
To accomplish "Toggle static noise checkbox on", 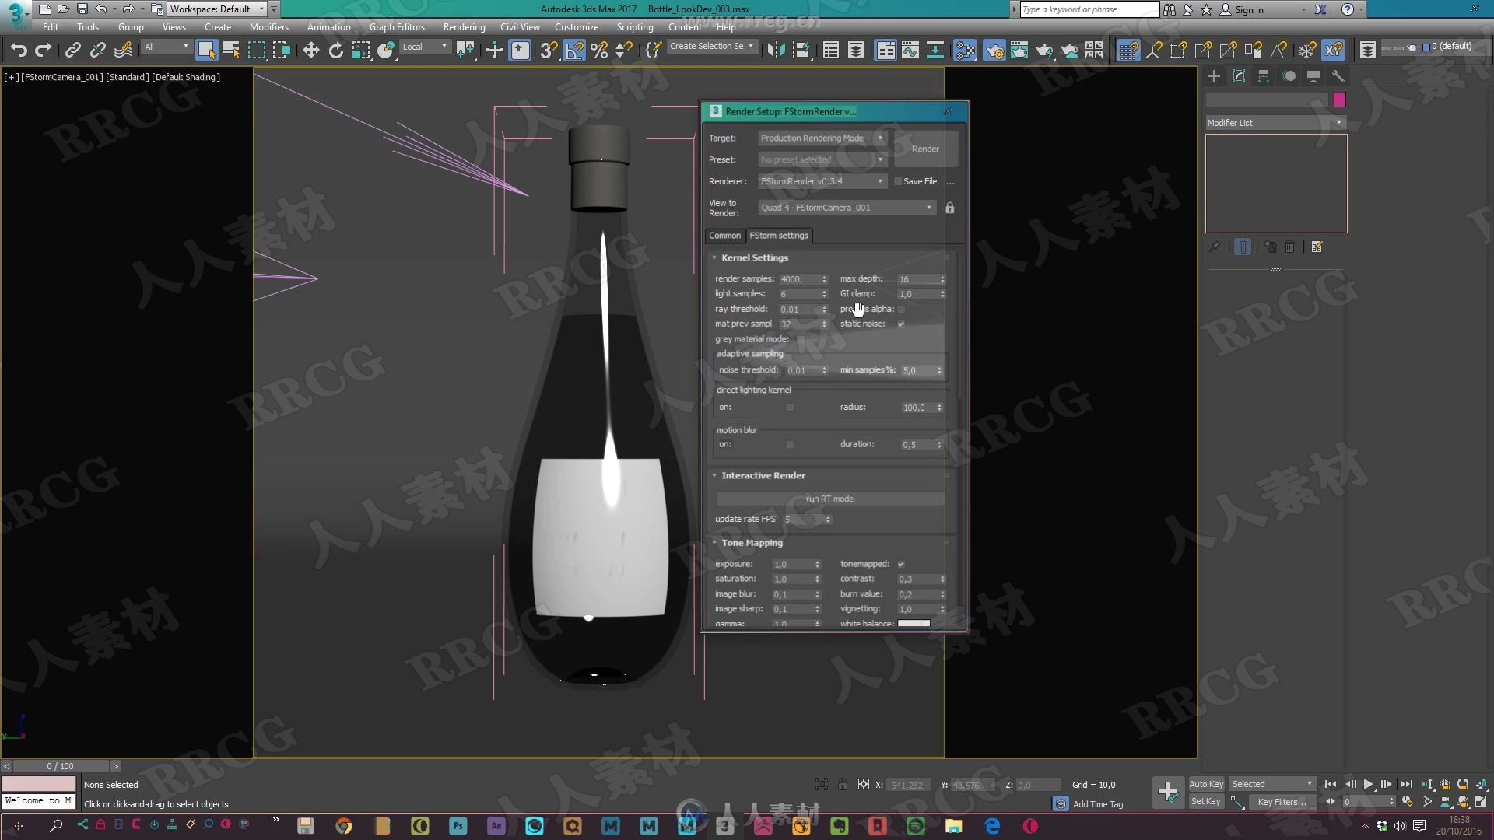I will [x=901, y=323].
